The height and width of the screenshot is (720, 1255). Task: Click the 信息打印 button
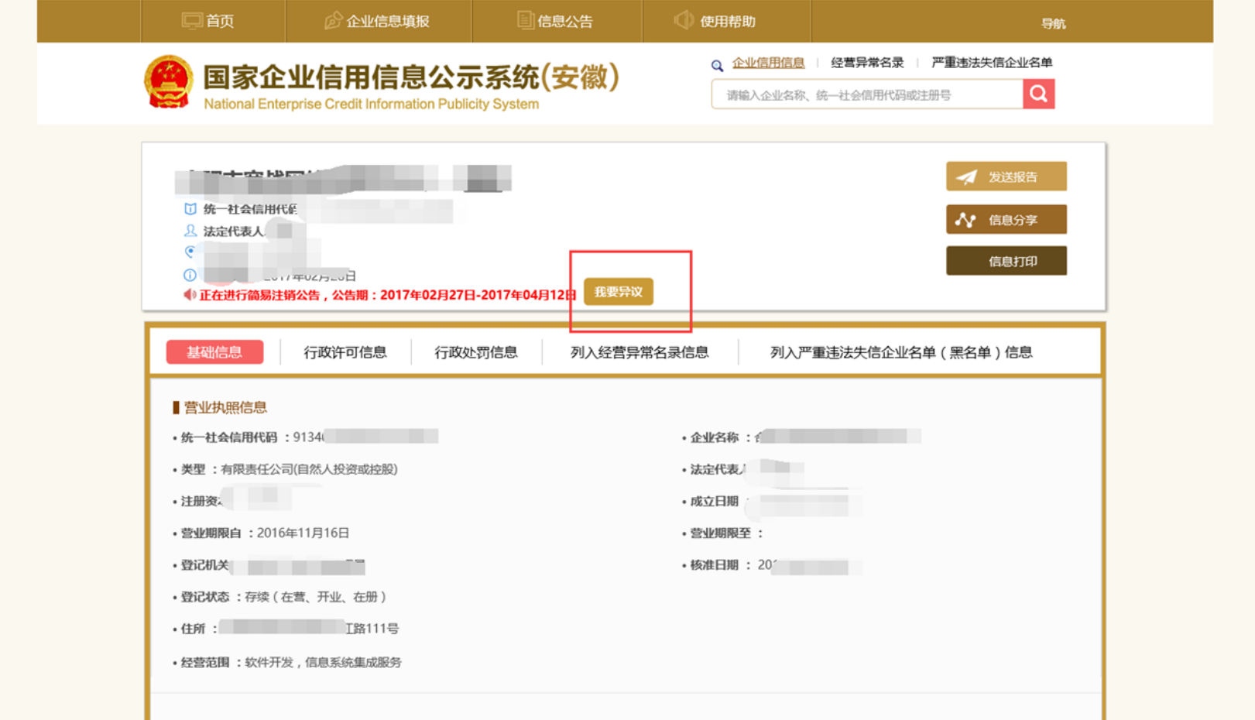pyautogui.click(x=1006, y=261)
